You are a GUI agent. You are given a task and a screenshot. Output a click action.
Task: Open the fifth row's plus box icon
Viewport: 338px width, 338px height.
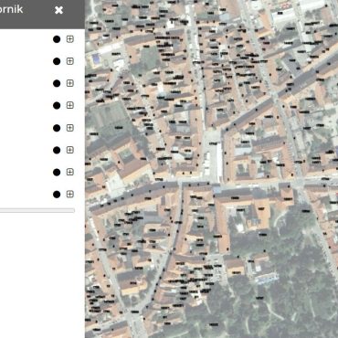pos(70,128)
